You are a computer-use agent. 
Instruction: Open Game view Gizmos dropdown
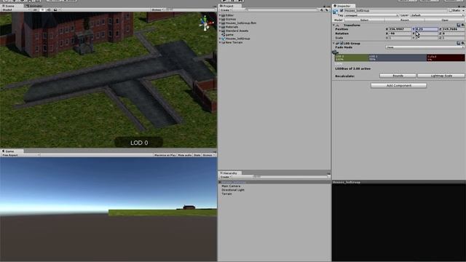click(x=208, y=155)
